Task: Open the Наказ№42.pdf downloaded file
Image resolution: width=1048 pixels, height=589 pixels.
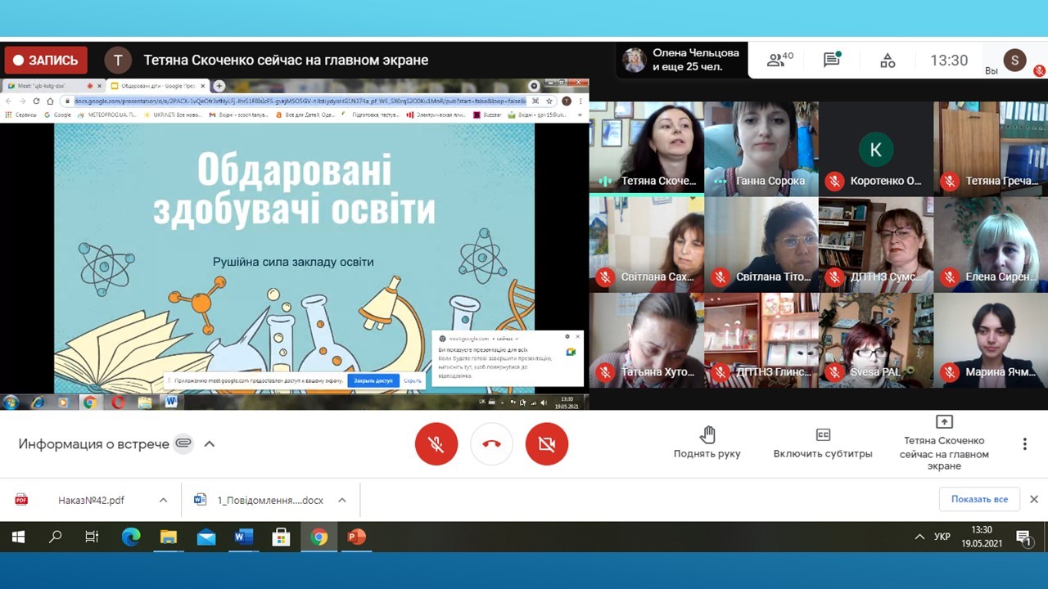Action: [x=90, y=500]
